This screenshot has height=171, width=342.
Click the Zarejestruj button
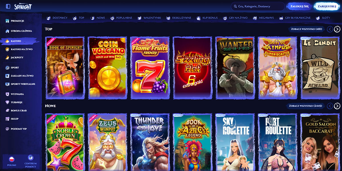(327, 6)
